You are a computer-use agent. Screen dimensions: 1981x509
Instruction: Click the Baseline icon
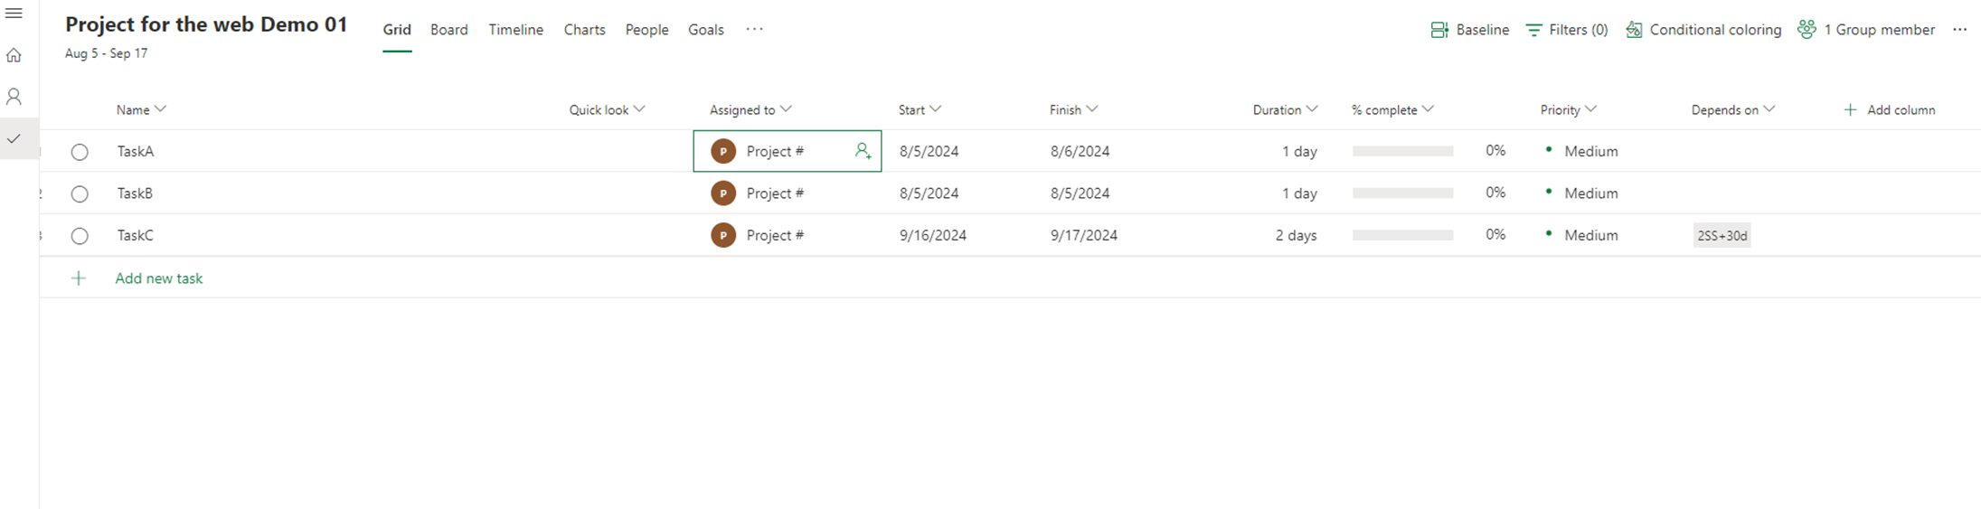point(1439,30)
